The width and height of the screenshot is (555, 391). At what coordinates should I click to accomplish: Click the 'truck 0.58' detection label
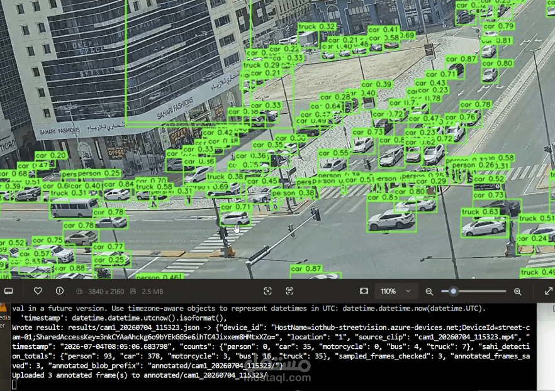coord(154,187)
